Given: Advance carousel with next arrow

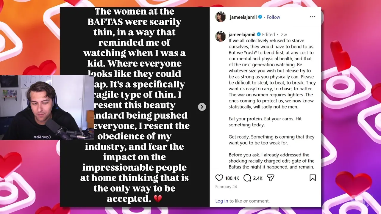Looking at the screenshot, I should click(202, 107).
